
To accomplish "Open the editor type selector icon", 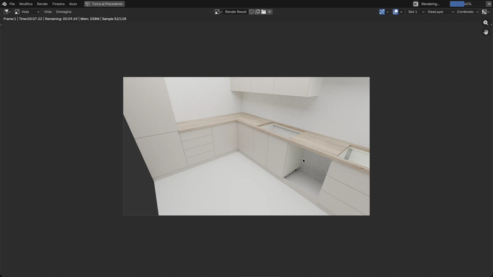I will [7, 12].
